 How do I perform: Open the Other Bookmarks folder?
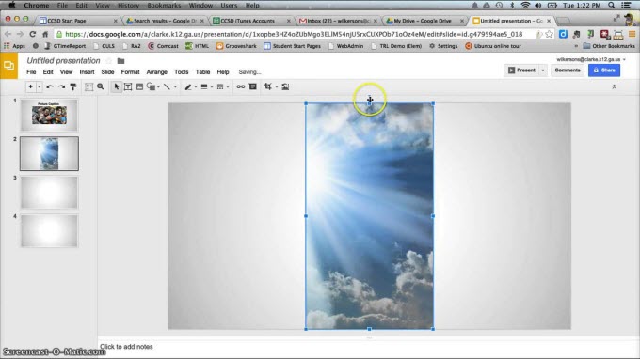pyautogui.click(x=609, y=46)
